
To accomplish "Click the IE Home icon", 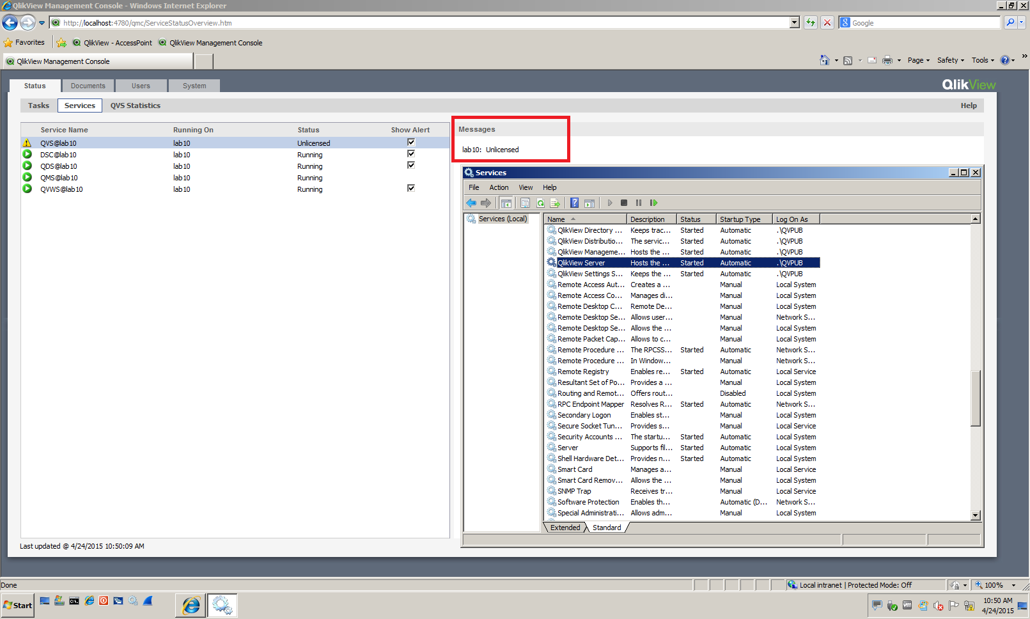I will pos(825,60).
